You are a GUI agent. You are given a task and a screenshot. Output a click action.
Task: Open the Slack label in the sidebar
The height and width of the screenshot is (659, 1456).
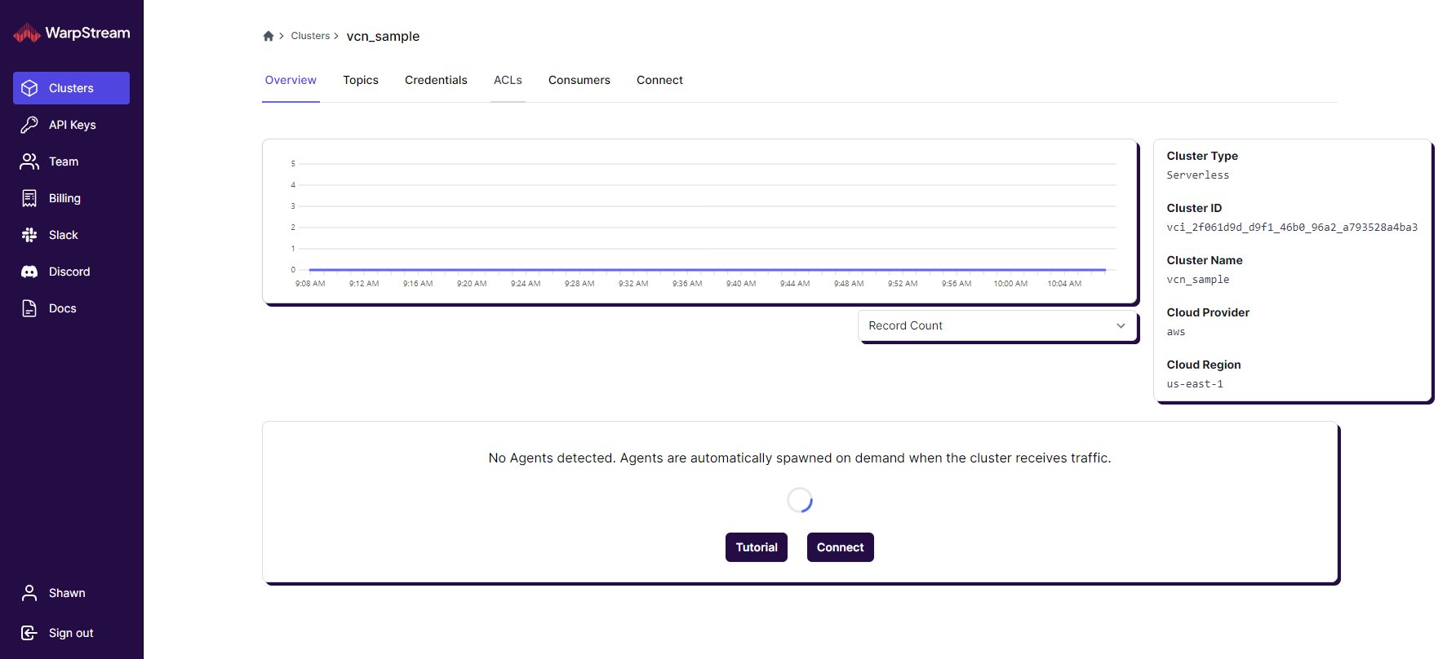pos(64,235)
